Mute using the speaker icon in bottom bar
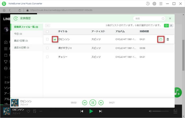Viewport: 185px width, 118px height. click(x=150, y=111)
